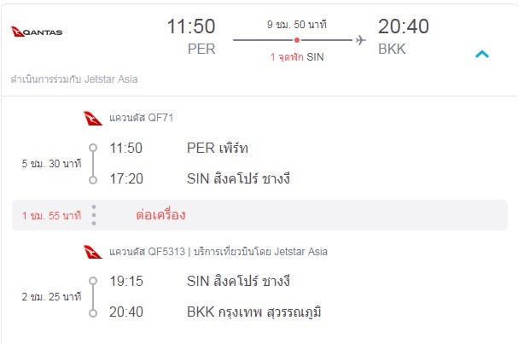Click the large 20:40 arrival time header
This screenshot has height=344, width=518.
[x=404, y=26]
